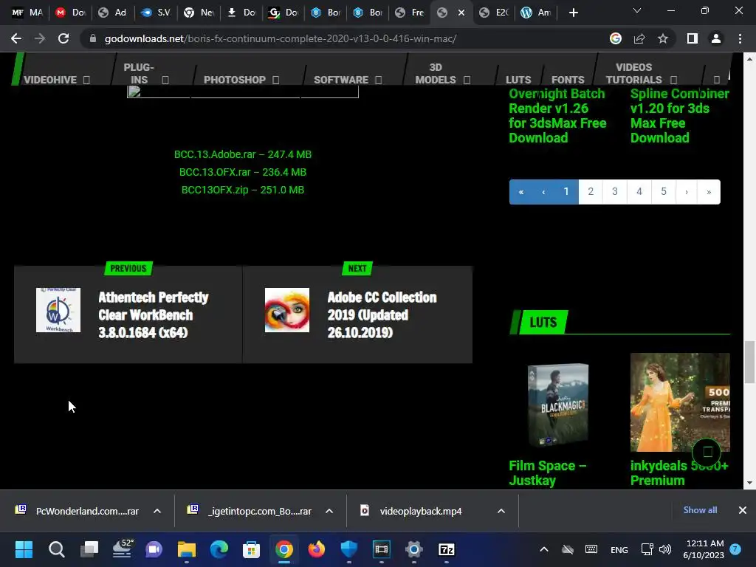Viewport: 756px width, 567px height.
Task: Go to pagination page 5
Action: [664, 192]
